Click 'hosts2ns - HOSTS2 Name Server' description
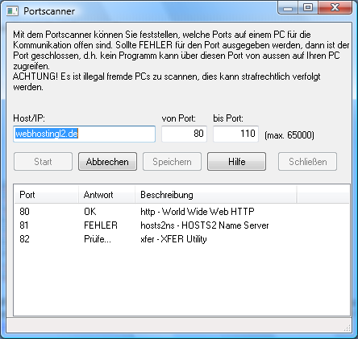 pos(205,225)
